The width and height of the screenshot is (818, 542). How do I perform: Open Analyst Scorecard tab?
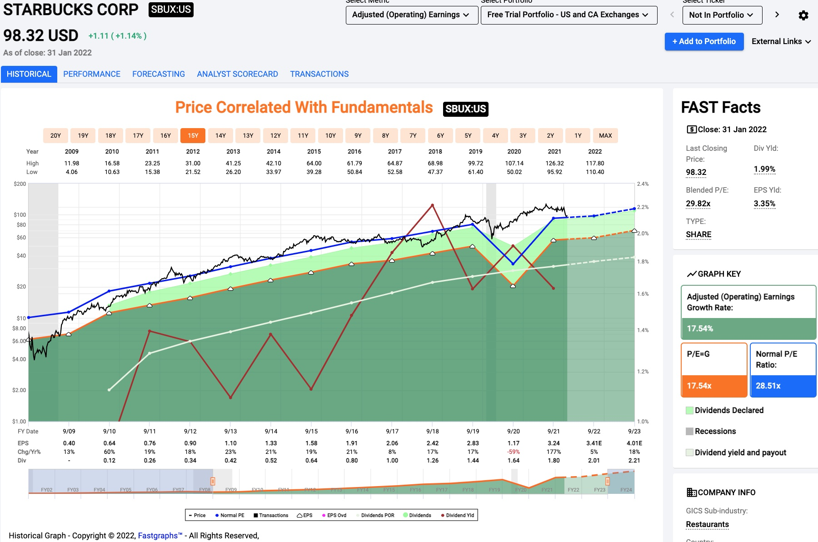click(x=237, y=74)
